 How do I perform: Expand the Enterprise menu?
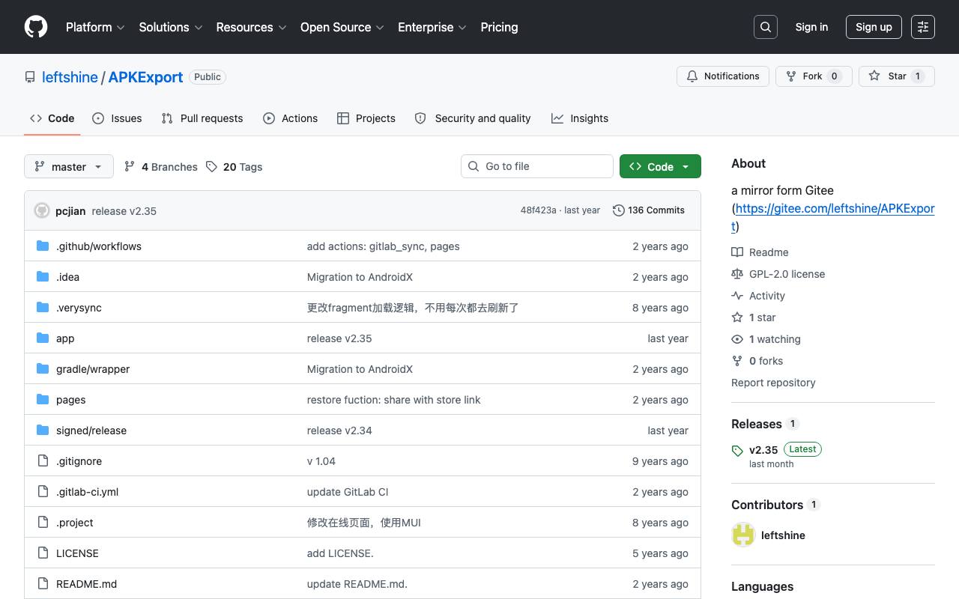coord(432,27)
